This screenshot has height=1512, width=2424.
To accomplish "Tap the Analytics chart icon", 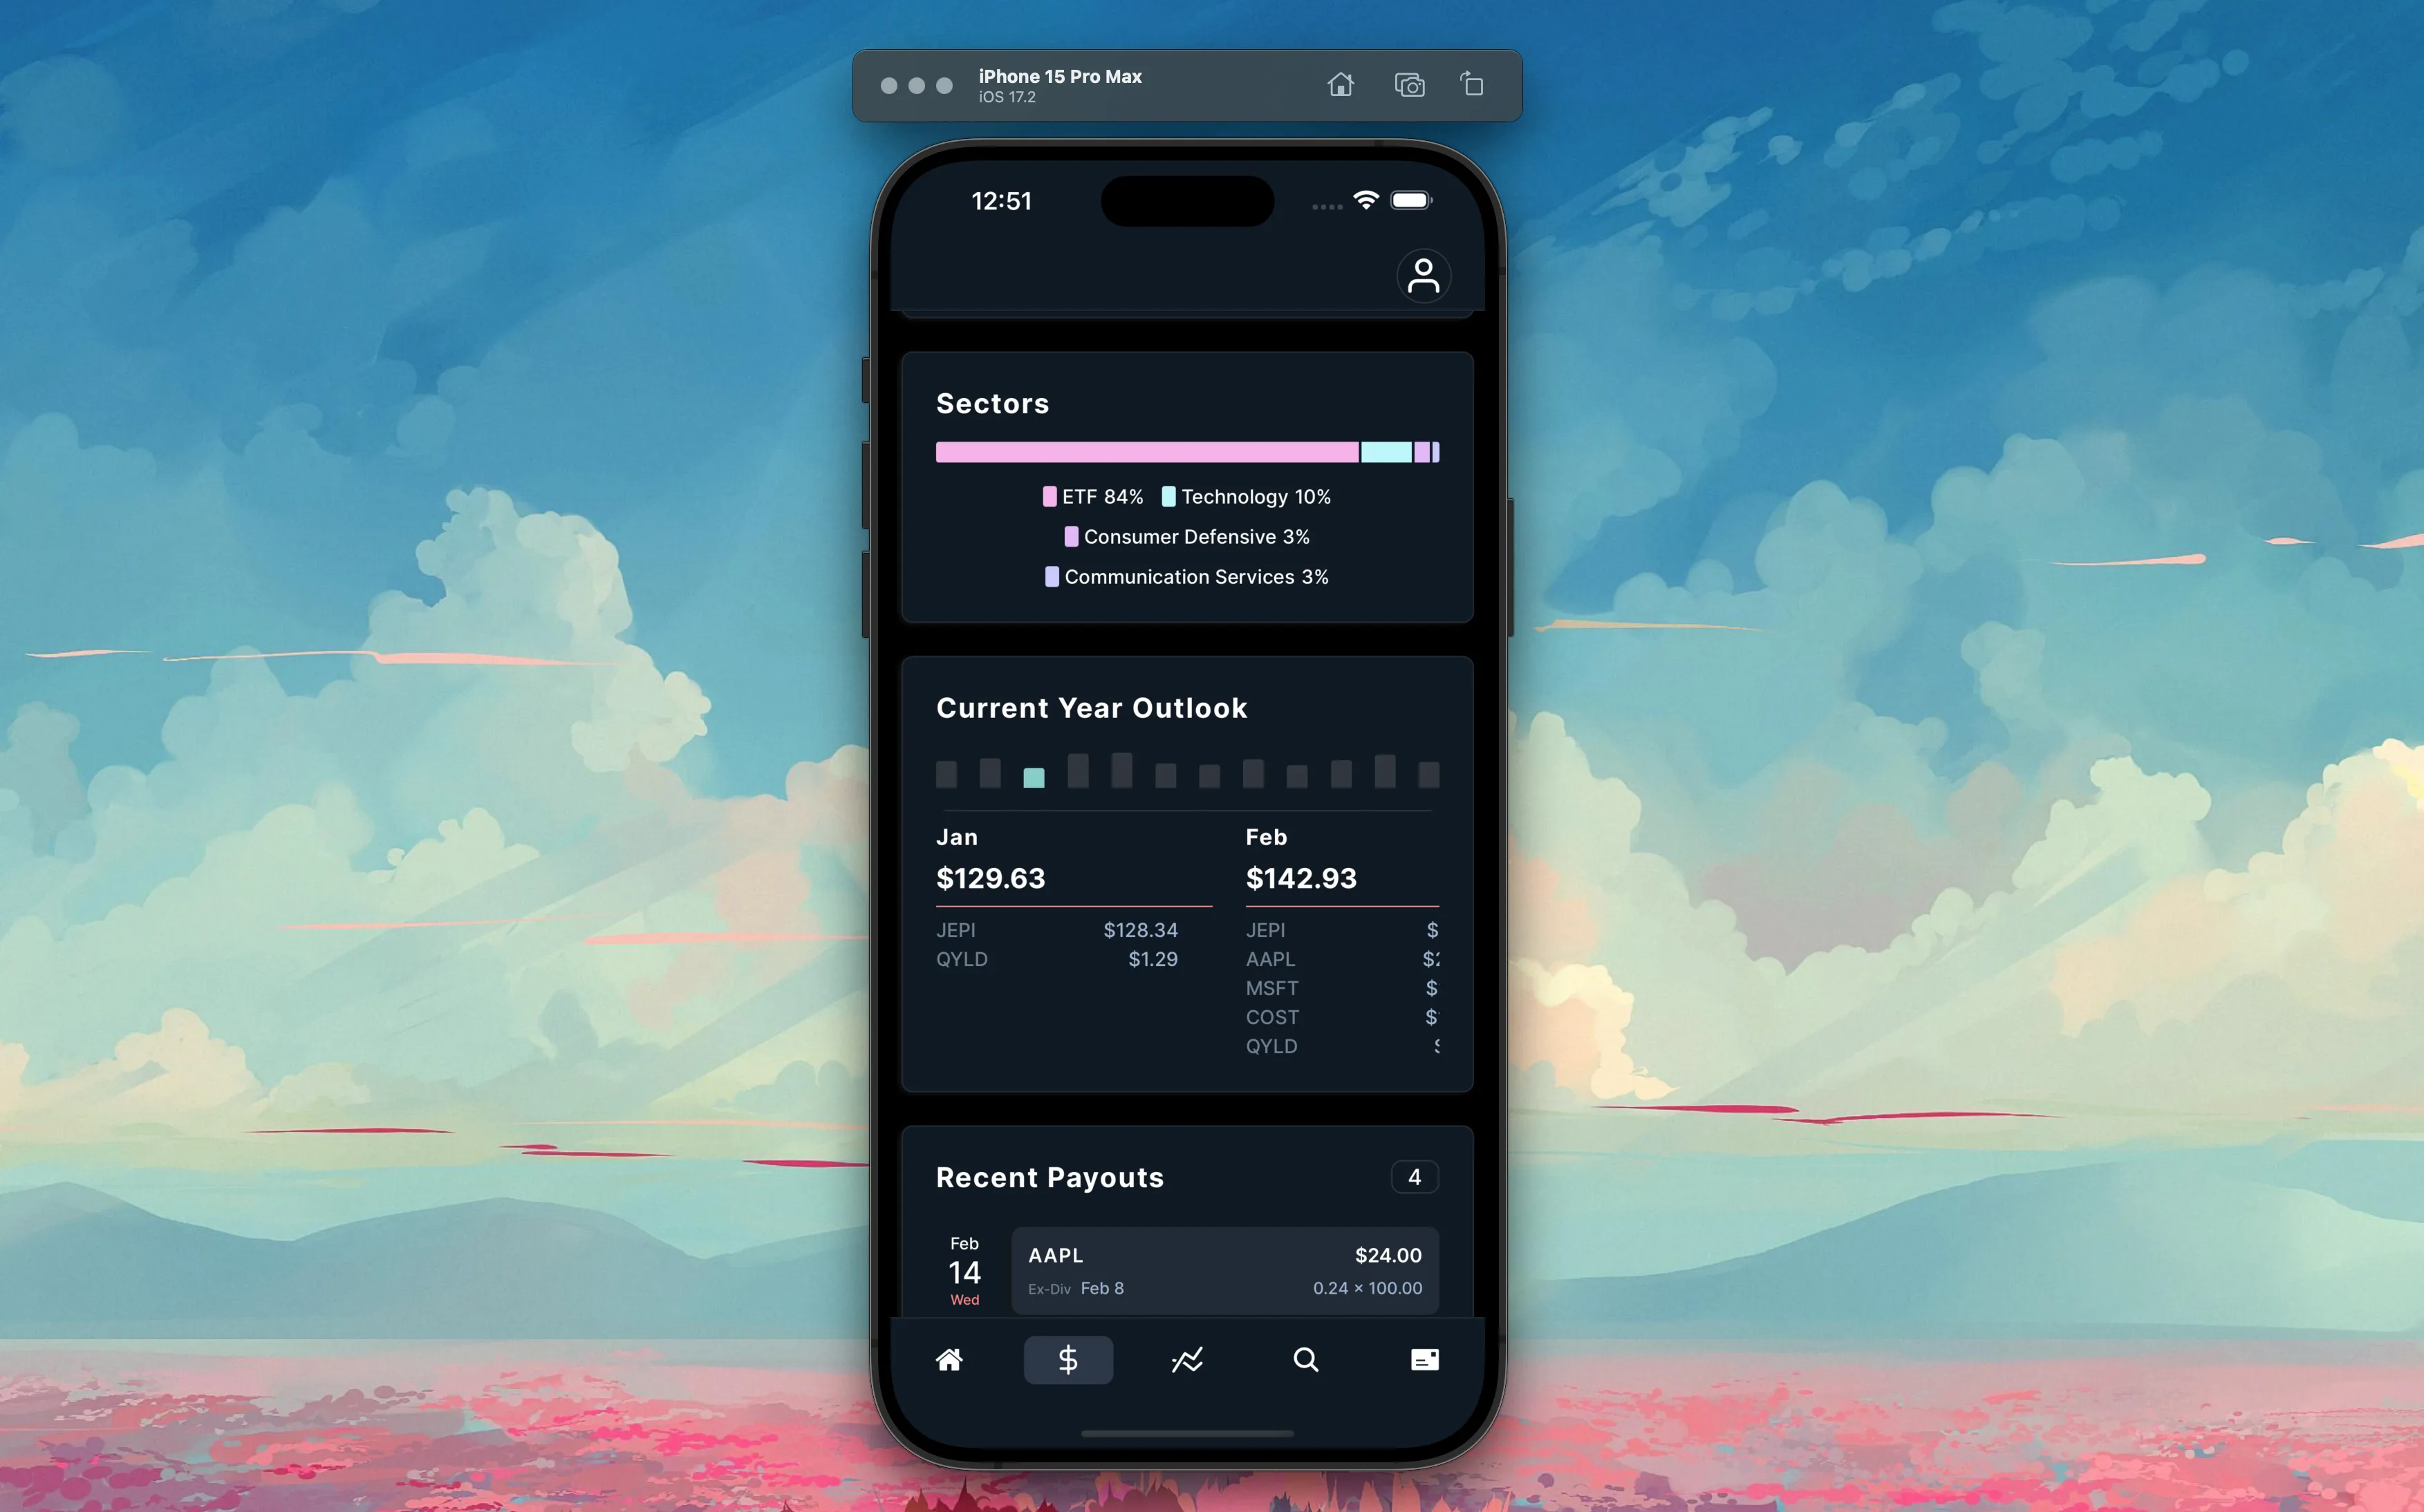I will pos(1186,1361).
